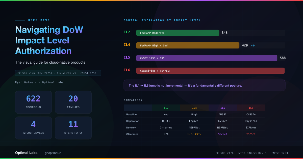
Task: Click the 'High' baseline cell
Action: point(194,115)
